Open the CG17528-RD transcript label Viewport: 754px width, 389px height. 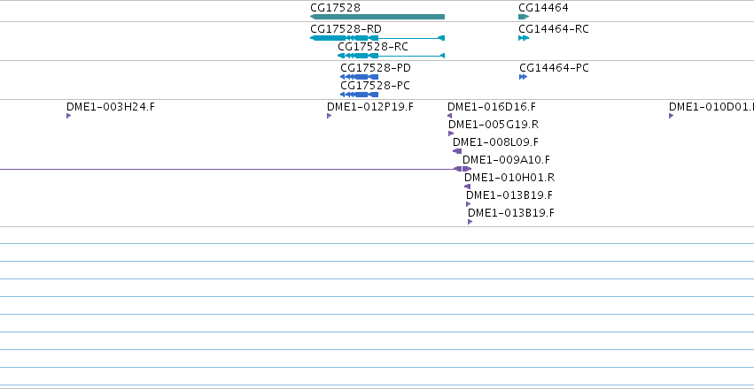(x=346, y=29)
